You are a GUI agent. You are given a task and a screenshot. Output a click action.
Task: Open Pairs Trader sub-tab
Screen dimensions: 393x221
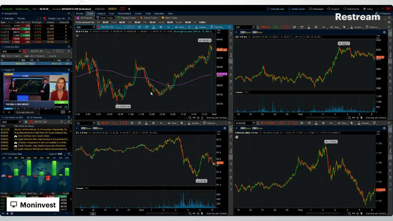click(169, 18)
